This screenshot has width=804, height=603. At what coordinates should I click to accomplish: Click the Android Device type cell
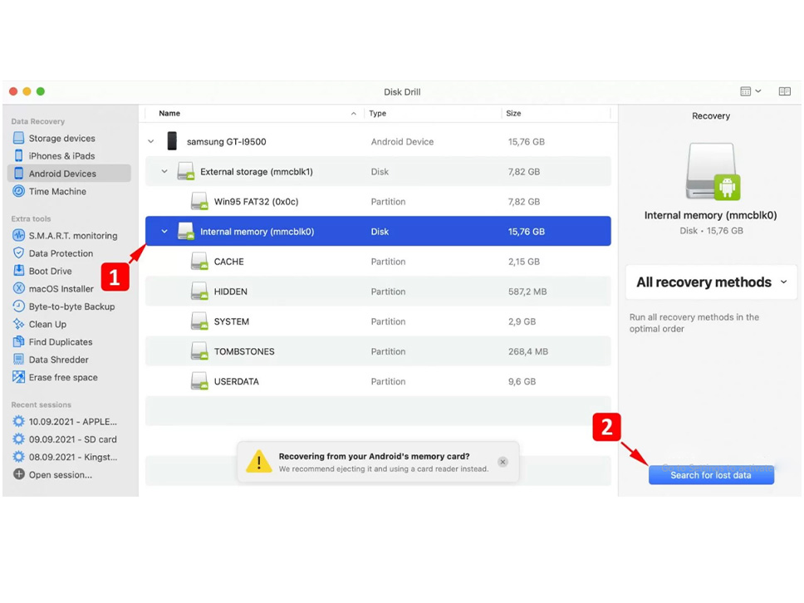click(x=402, y=141)
